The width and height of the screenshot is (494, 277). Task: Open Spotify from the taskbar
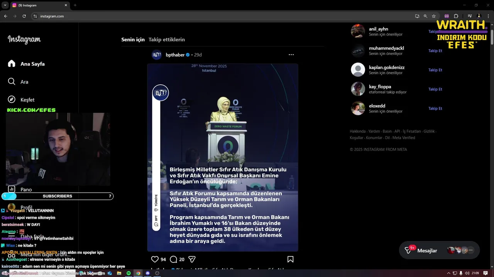[x=129, y=273]
